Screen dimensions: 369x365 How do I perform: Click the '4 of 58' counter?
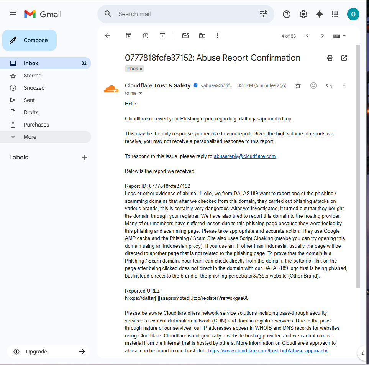(x=288, y=36)
